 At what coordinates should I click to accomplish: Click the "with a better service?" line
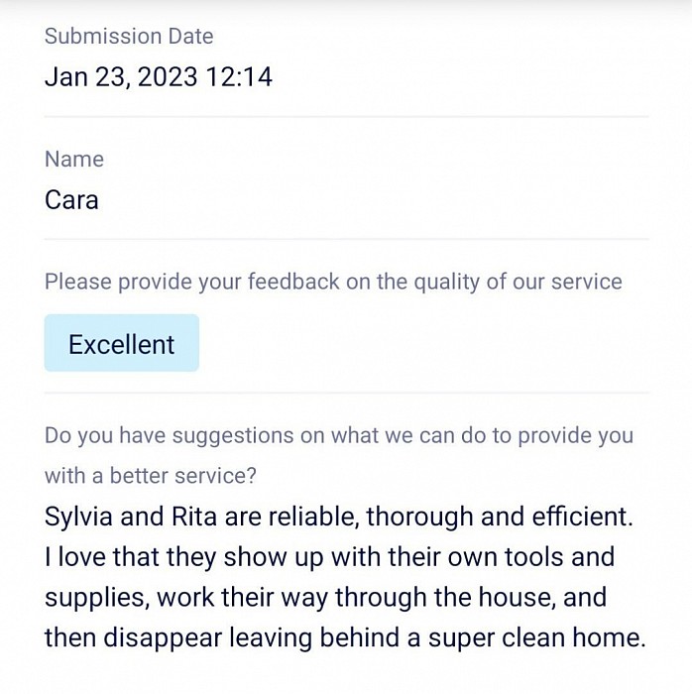(151, 476)
